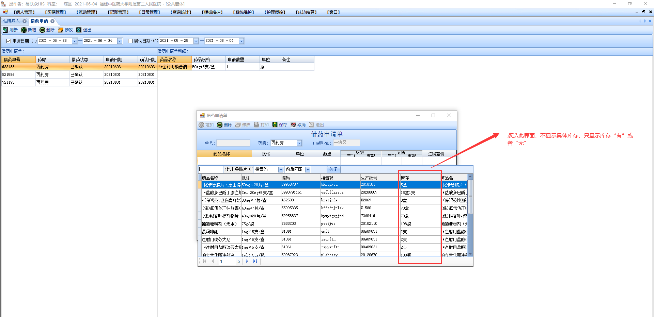Screen dimensions: 654x317
Task: Open the 流动管理 menu
Action: pos(87,12)
